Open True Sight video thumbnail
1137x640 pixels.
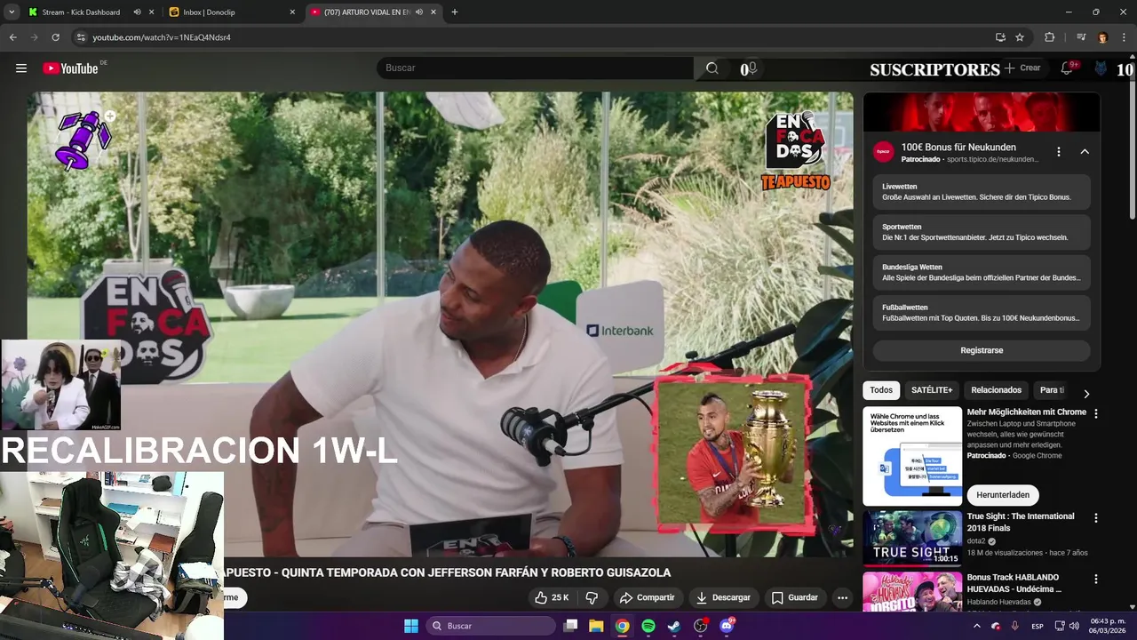[x=912, y=538]
